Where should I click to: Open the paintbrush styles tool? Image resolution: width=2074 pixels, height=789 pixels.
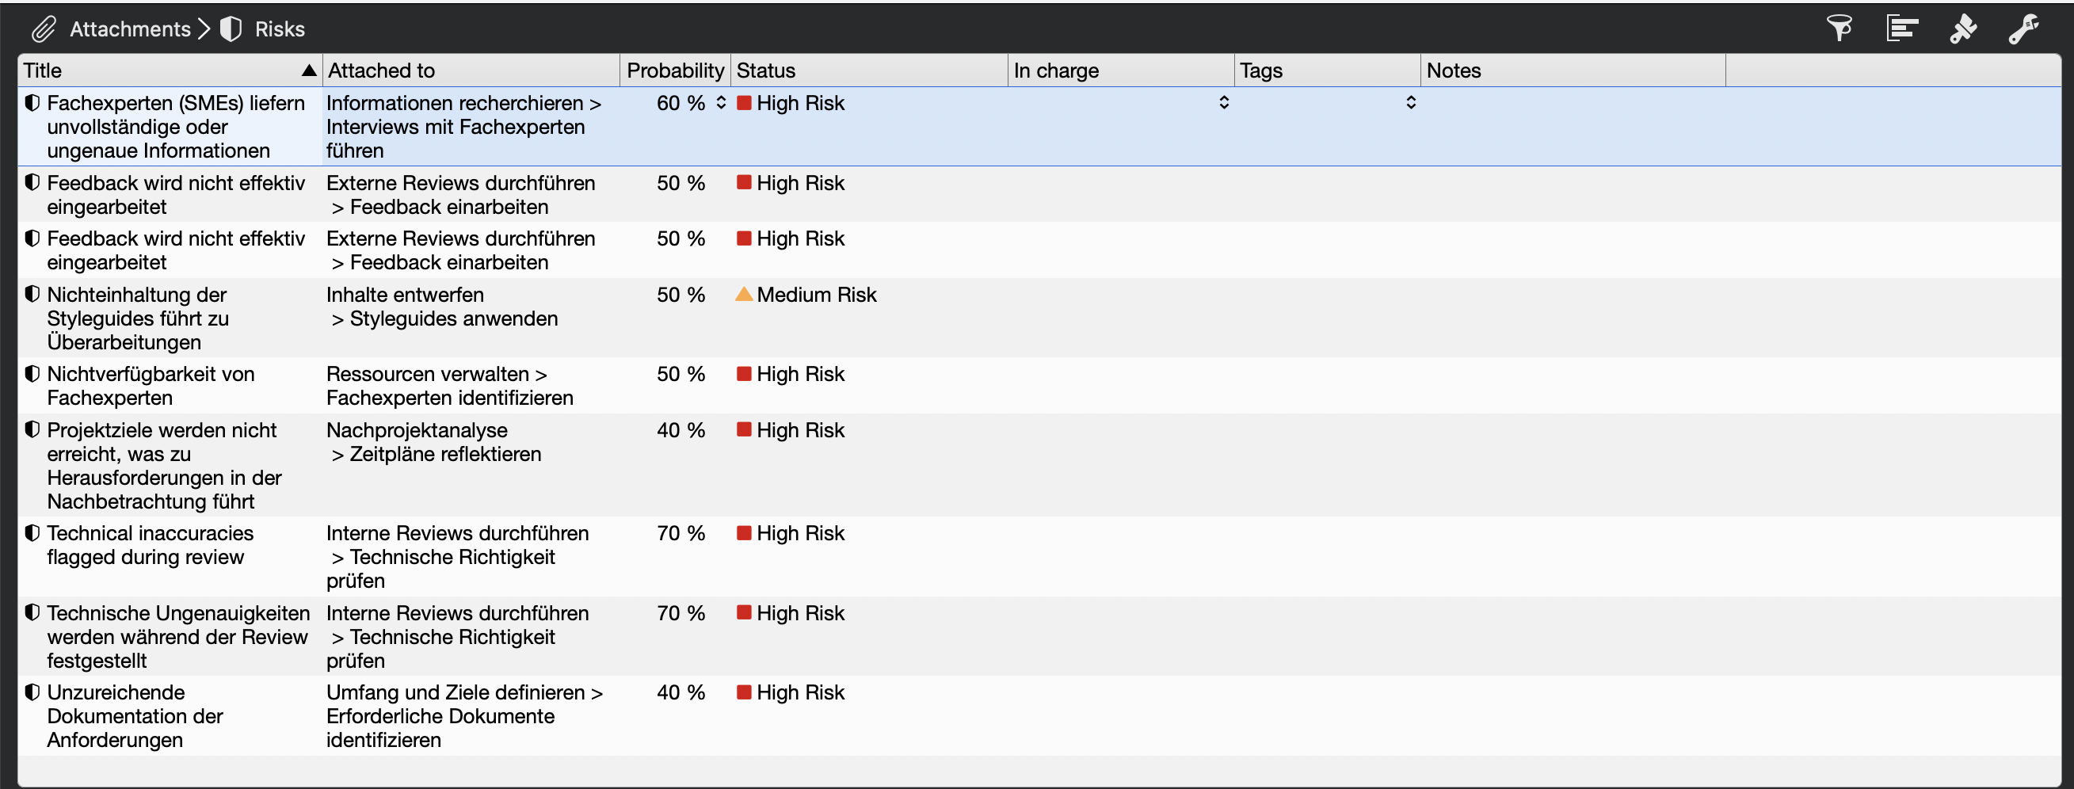1963,29
